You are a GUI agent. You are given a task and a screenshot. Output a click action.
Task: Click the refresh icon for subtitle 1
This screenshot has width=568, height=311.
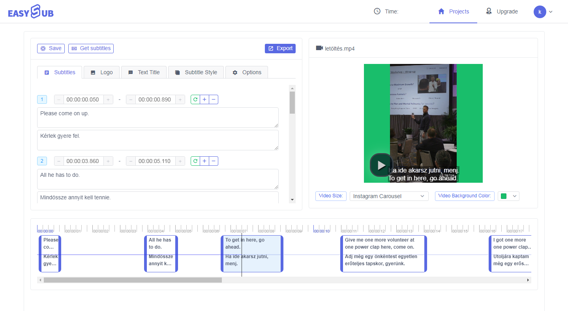pos(195,99)
